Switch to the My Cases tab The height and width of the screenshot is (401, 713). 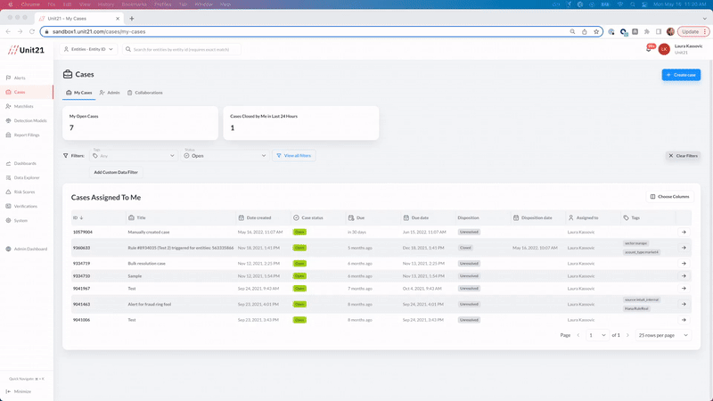78,93
